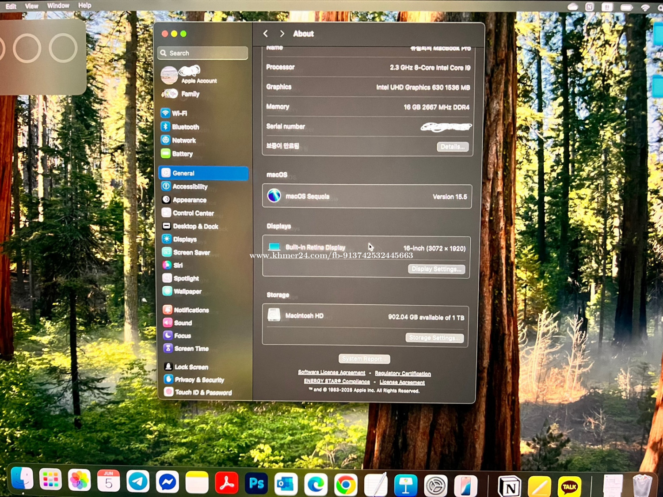Click the warranty Details button
The image size is (663, 497).
coord(453,147)
